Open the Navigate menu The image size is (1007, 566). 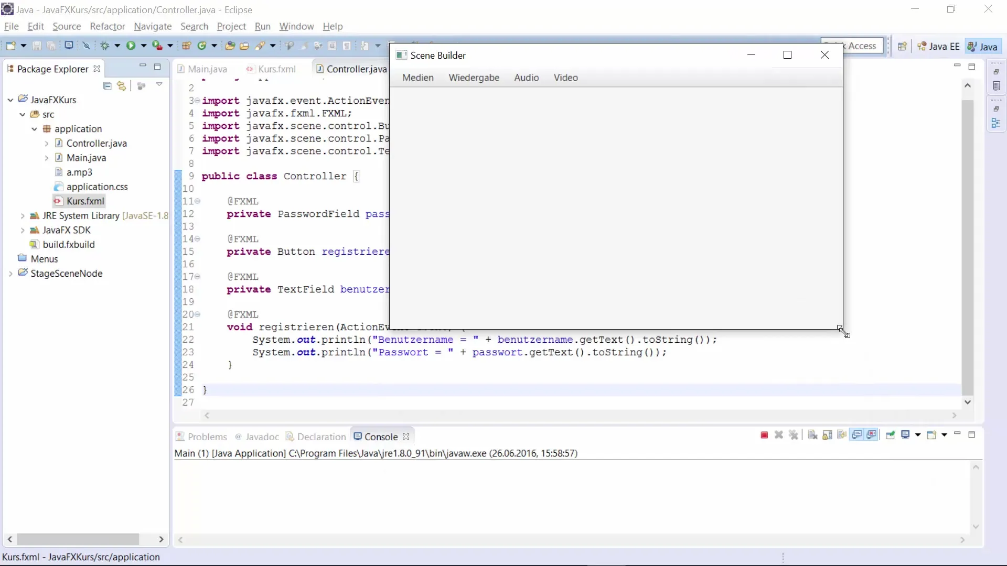click(153, 26)
